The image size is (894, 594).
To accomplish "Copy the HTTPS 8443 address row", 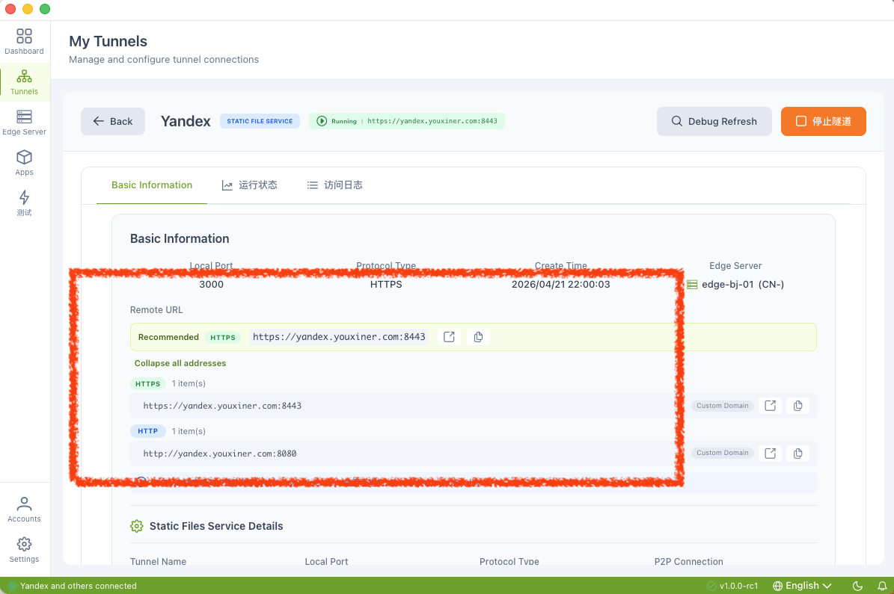I will pos(797,406).
